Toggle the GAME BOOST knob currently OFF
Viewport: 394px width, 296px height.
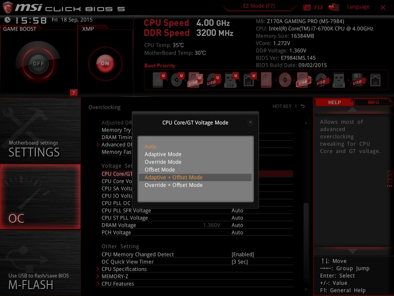(x=38, y=64)
